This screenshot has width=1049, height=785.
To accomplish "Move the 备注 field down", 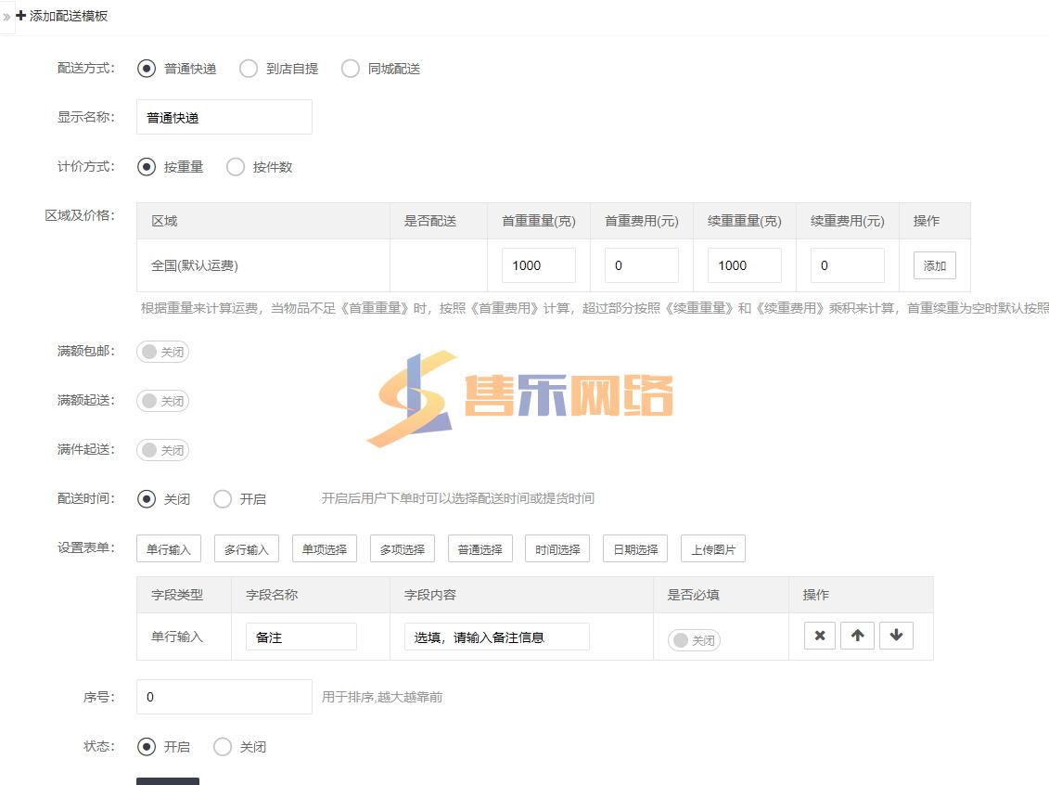I will pyautogui.click(x=896, y=636).
